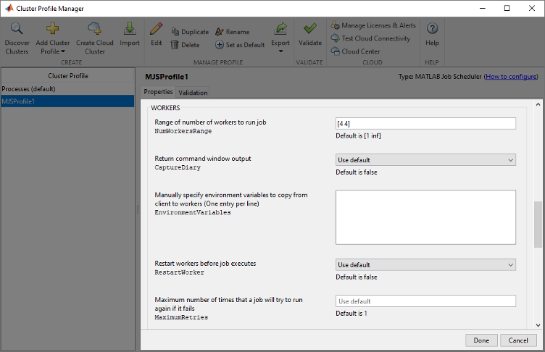This screenshot has height=352, width=545.
Task: Delete the selected profile
Action: [x=185, y=45]
